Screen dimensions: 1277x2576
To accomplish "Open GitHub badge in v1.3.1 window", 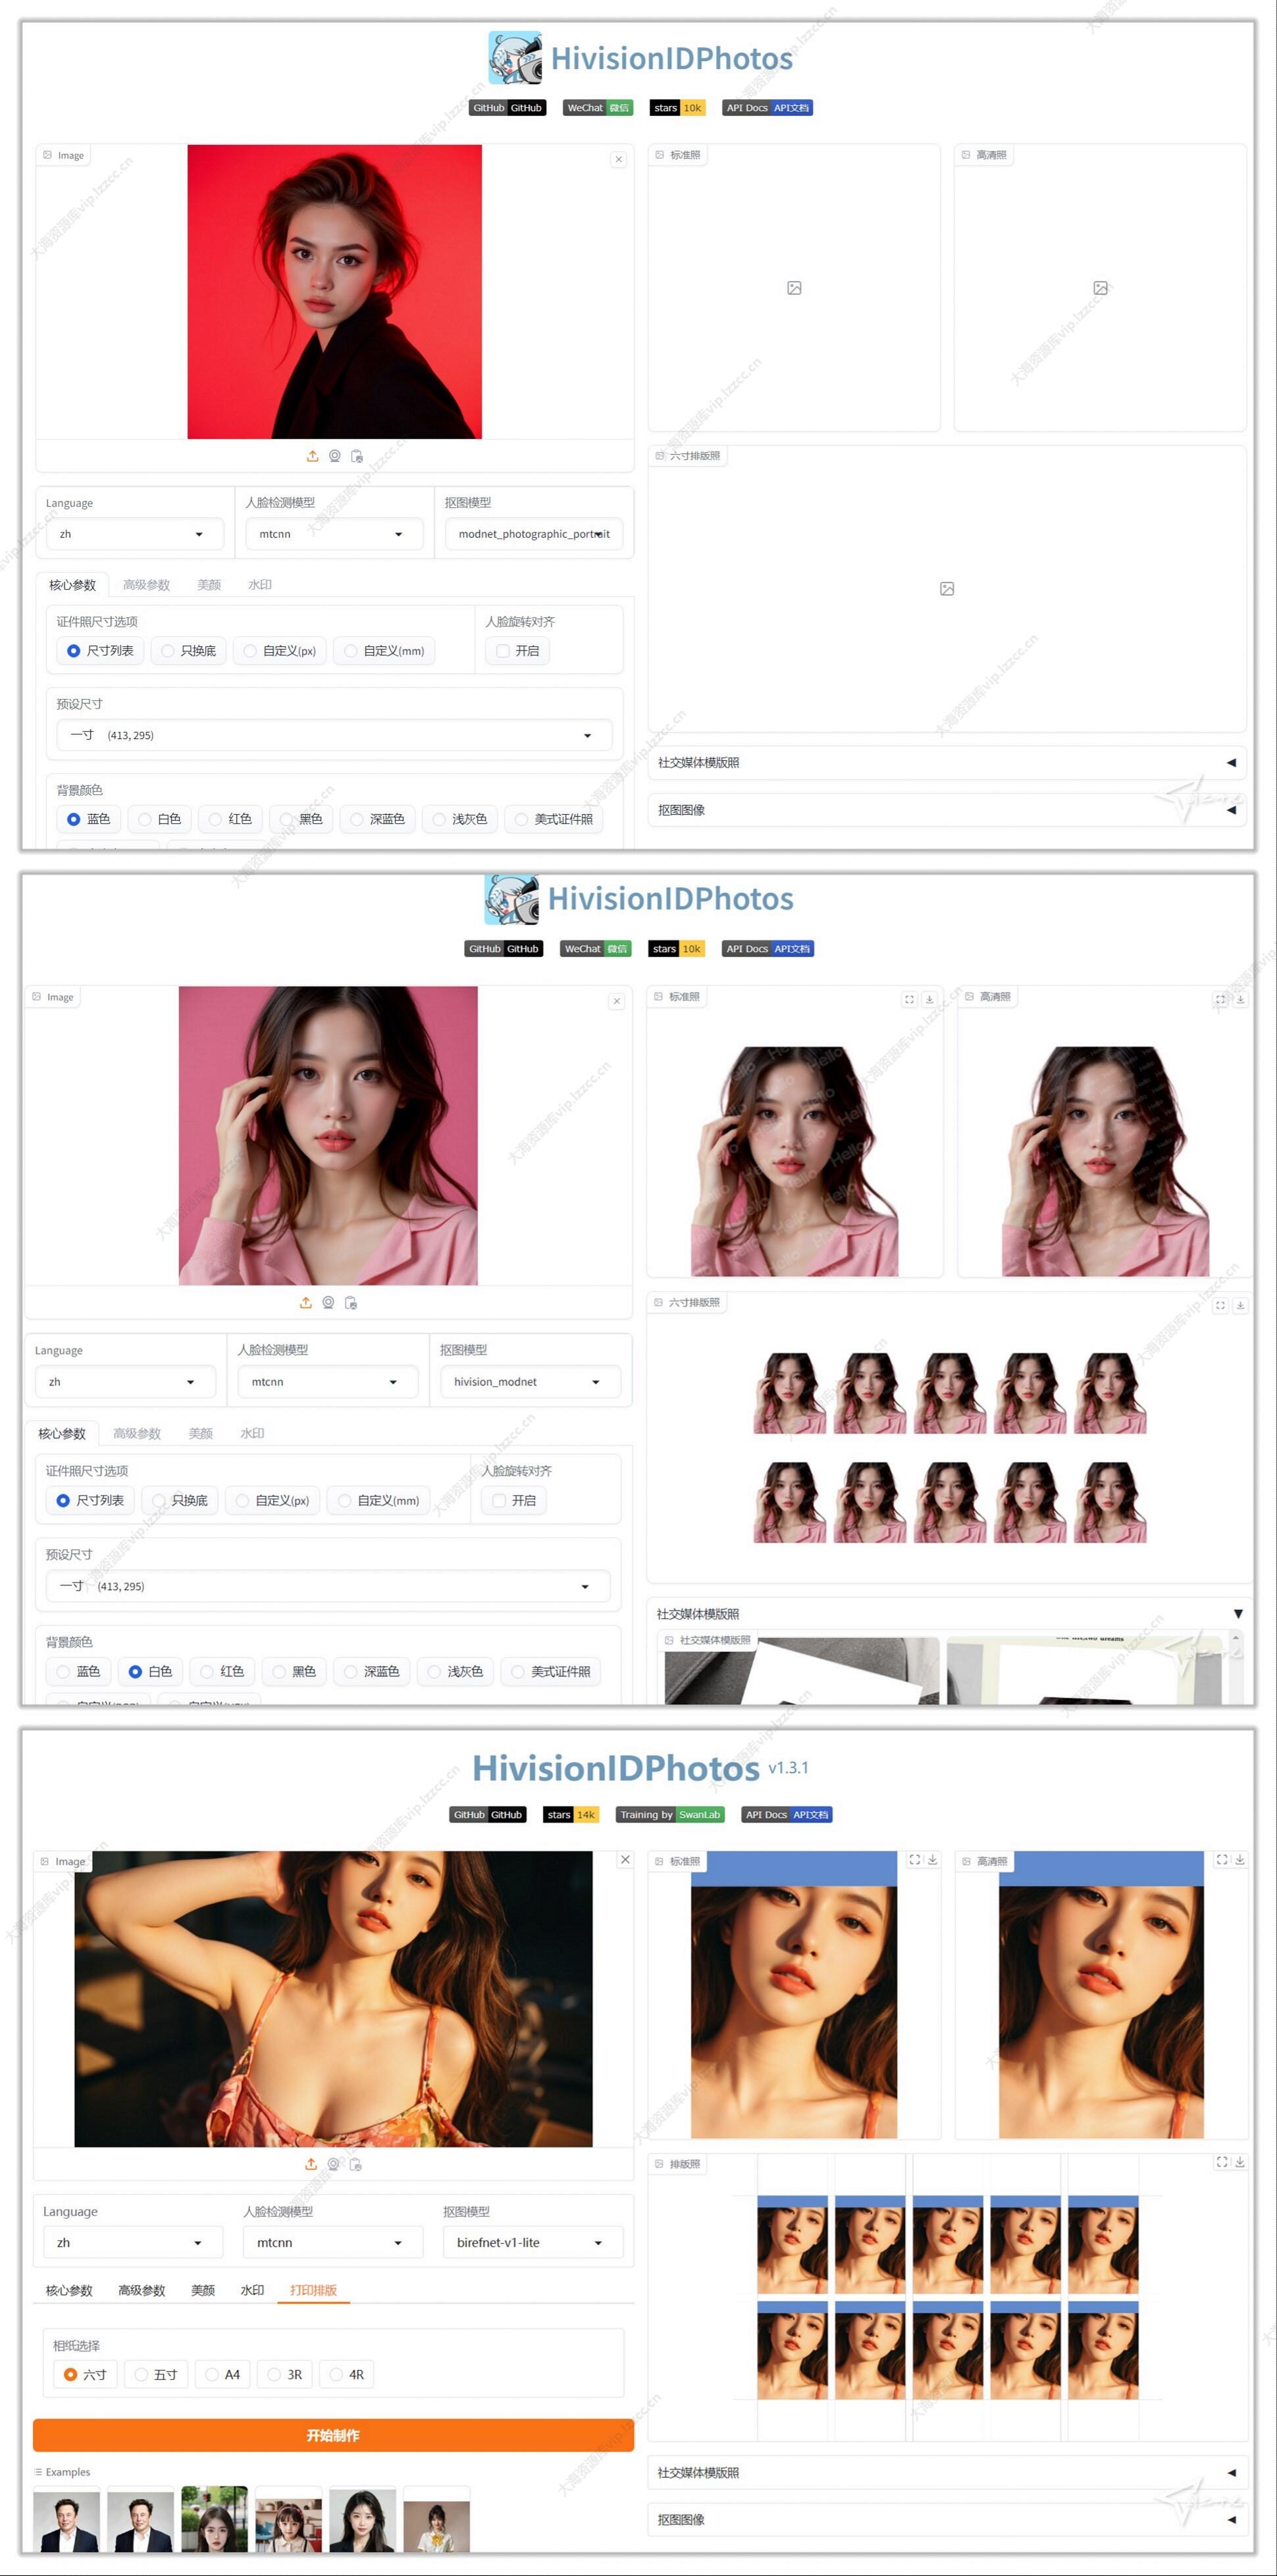I will (488, 1814).
